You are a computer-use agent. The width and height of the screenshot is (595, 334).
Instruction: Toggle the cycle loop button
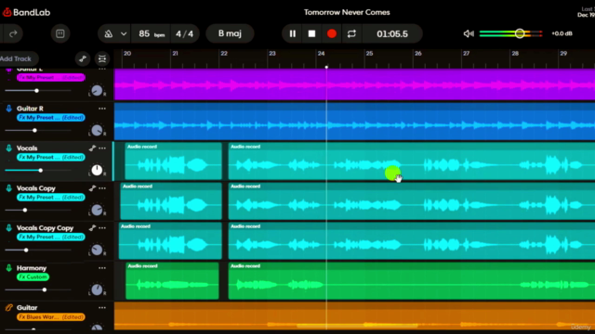click(x=351, y=33)
